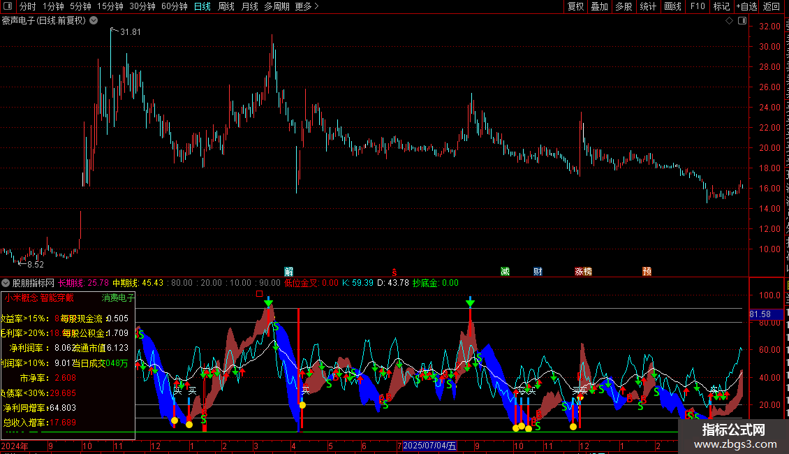Screen dimensions: 789x454
Task: Click the 财 event marker icon
Action: pos(538,272)
